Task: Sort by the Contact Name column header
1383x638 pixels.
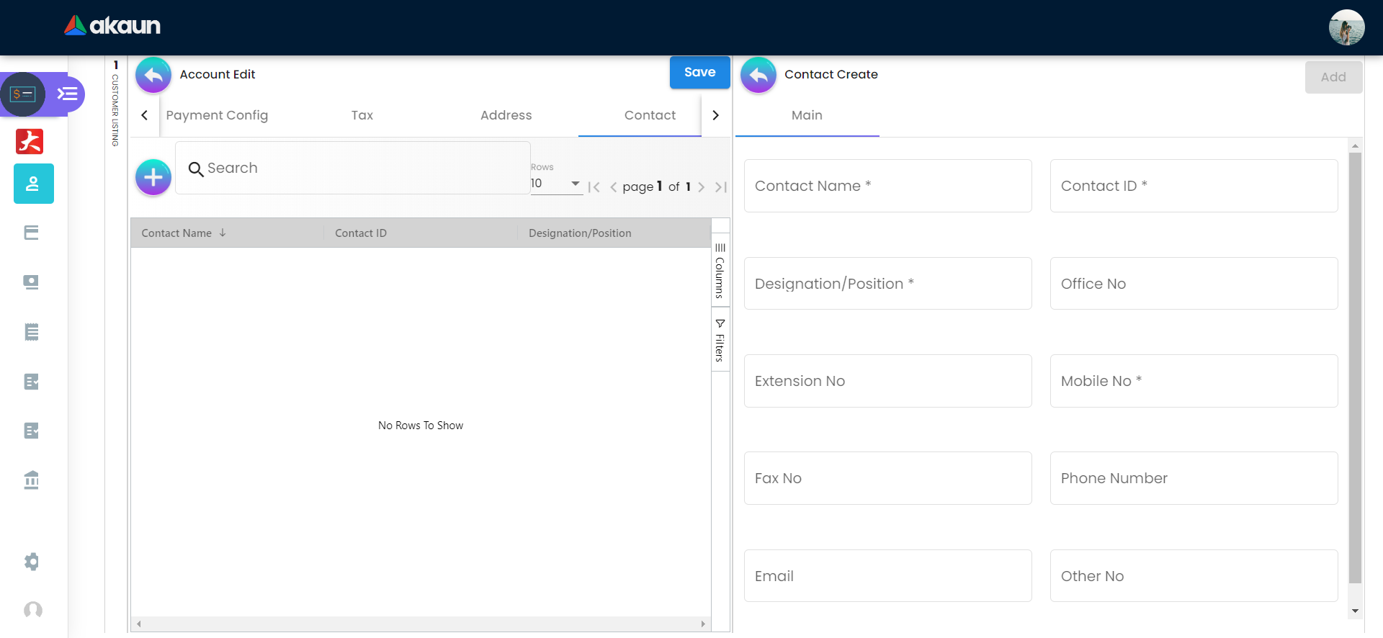Action: coord(177,233)
